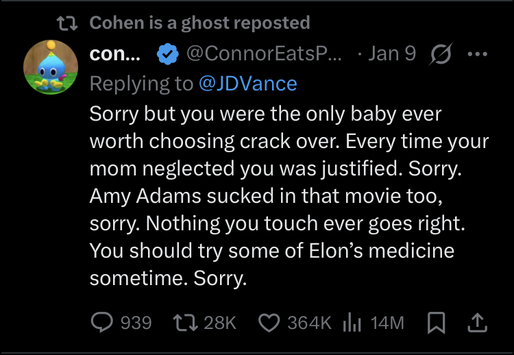The width and height of the screenshot is (514, 355).
Task: Open the Jan 9 post timestamp
Action: pyautogui.click(x=392, y=54)
